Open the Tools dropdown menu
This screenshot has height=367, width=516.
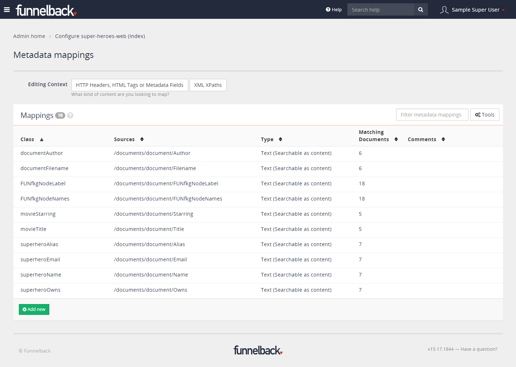pos(484,115)
